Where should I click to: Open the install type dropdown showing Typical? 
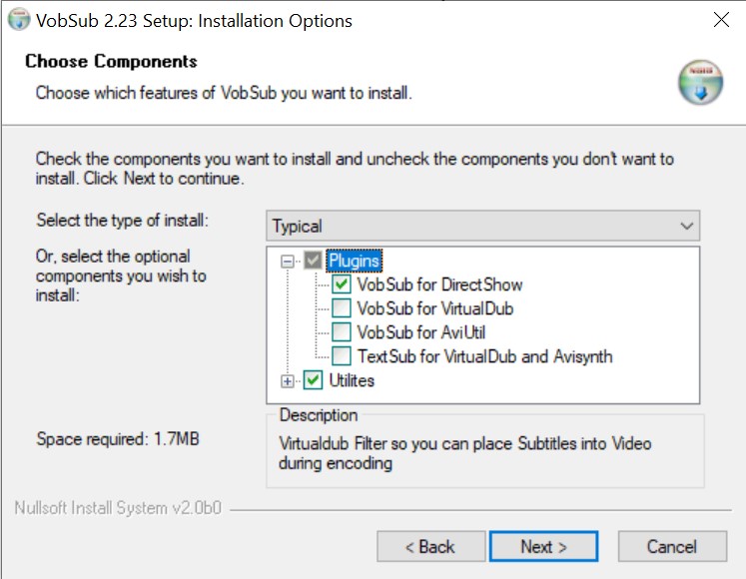[482, 226]
